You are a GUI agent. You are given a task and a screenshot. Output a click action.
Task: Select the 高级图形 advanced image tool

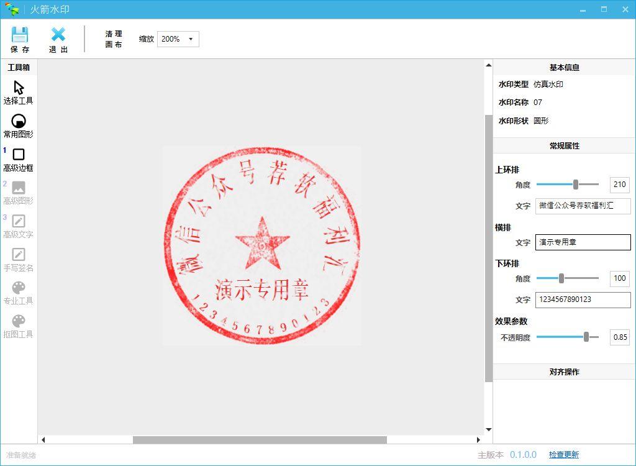[18, 193]
